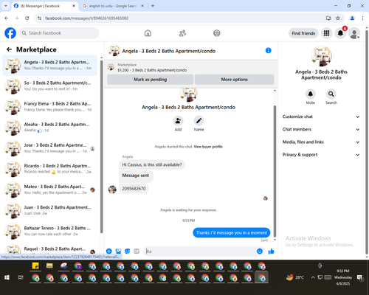Open Juan conversation
This screenshot has width=369, height=295.
(x=49, y=210)
